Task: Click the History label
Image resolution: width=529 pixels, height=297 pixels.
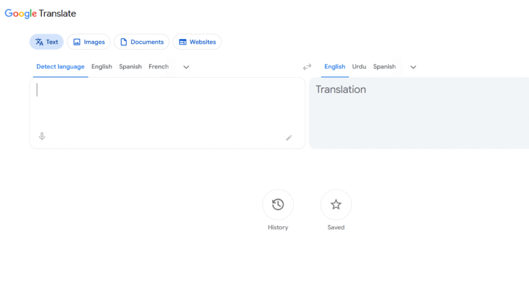Action: click(278, 227)
